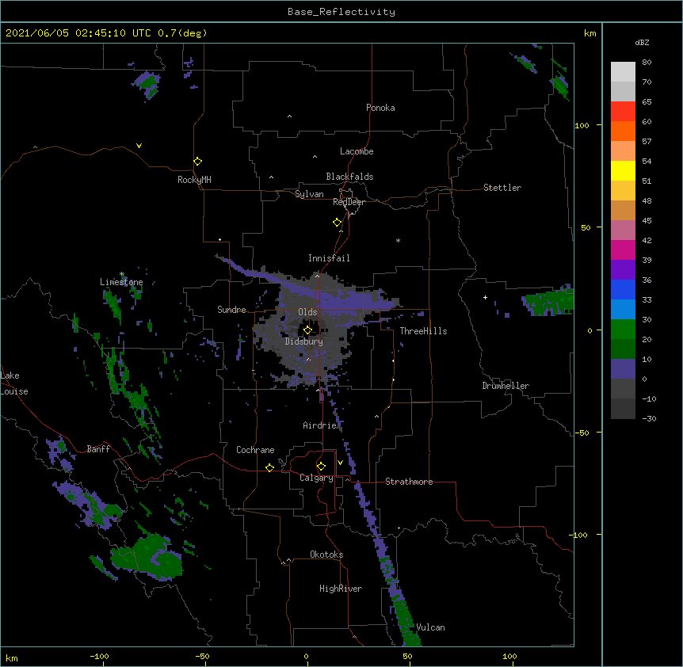Click the Ponoka city label

coord(380,108)
